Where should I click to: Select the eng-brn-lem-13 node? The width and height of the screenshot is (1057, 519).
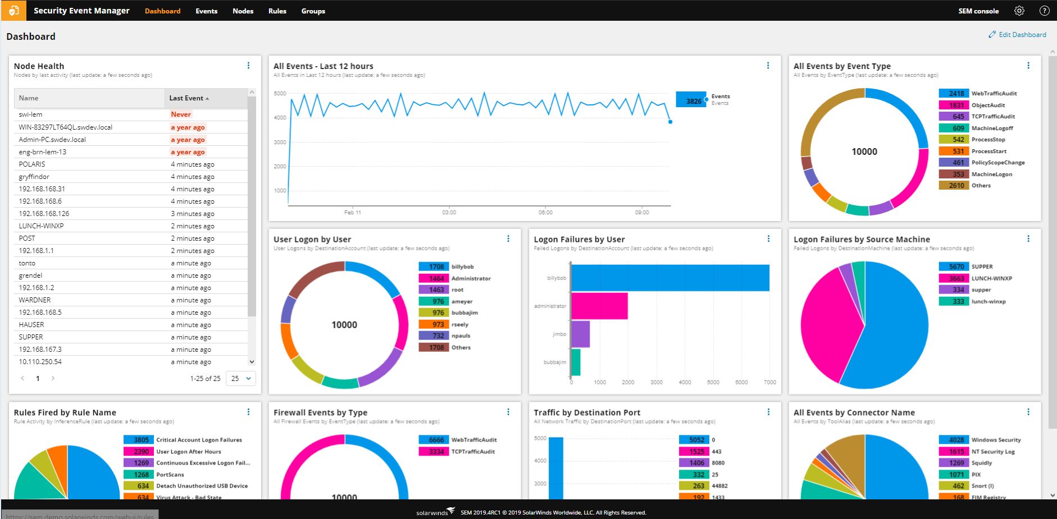(131, 152)
